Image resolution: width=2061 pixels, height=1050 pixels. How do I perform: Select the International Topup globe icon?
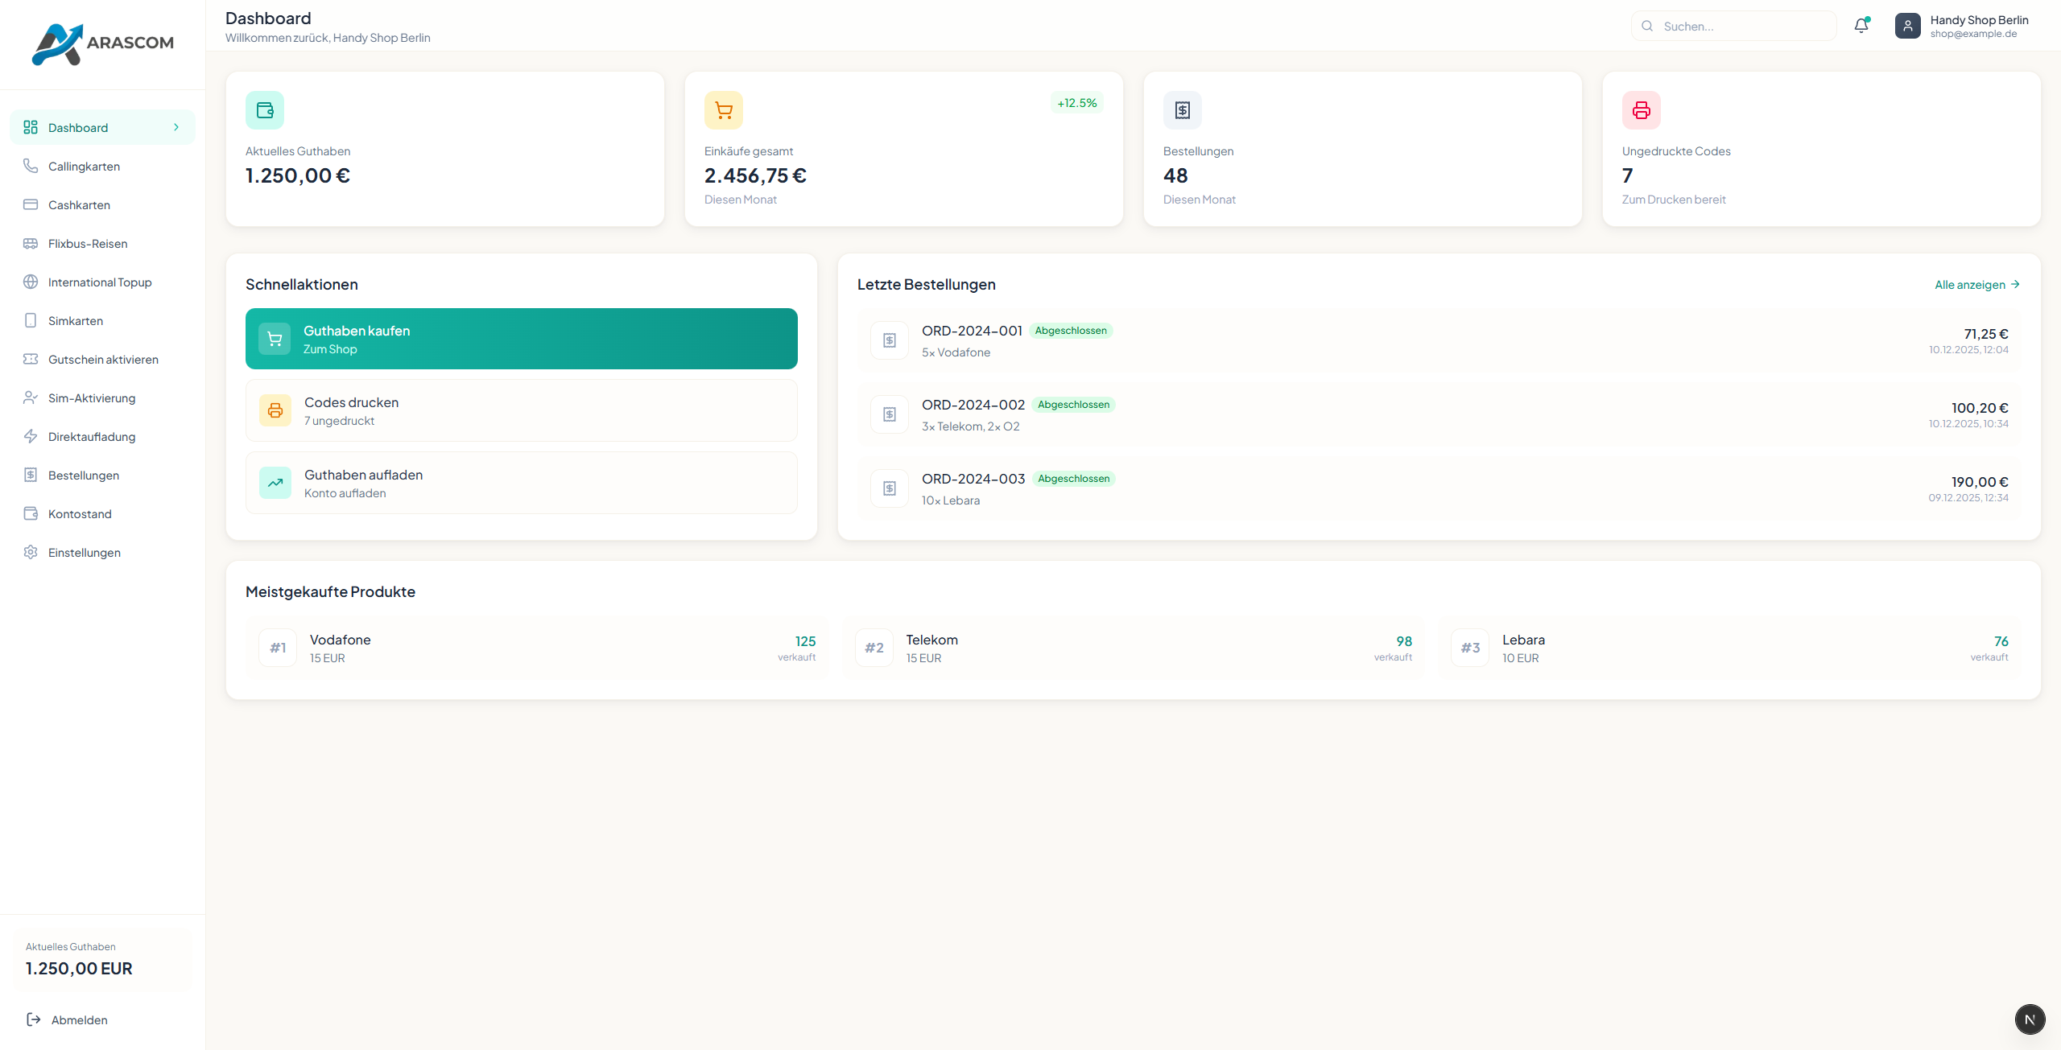click(31, 282)
